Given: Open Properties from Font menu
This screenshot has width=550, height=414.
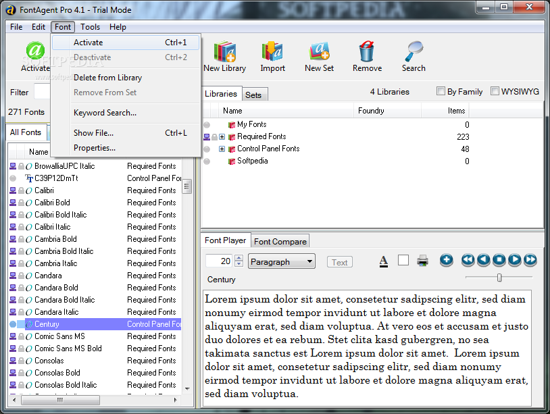Looking at the screenshot, I should coord(126,148).
